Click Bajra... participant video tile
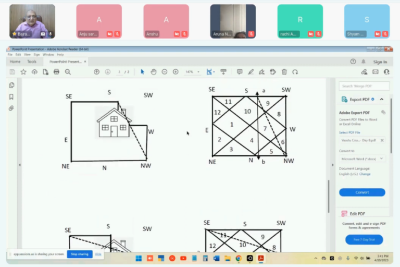The image size is (400, 267). 32,21
